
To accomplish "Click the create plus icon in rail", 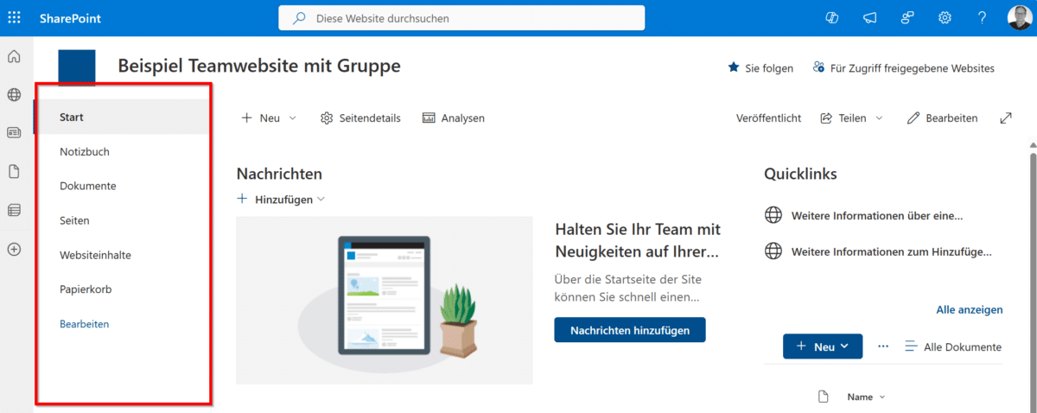I will 14,249.
